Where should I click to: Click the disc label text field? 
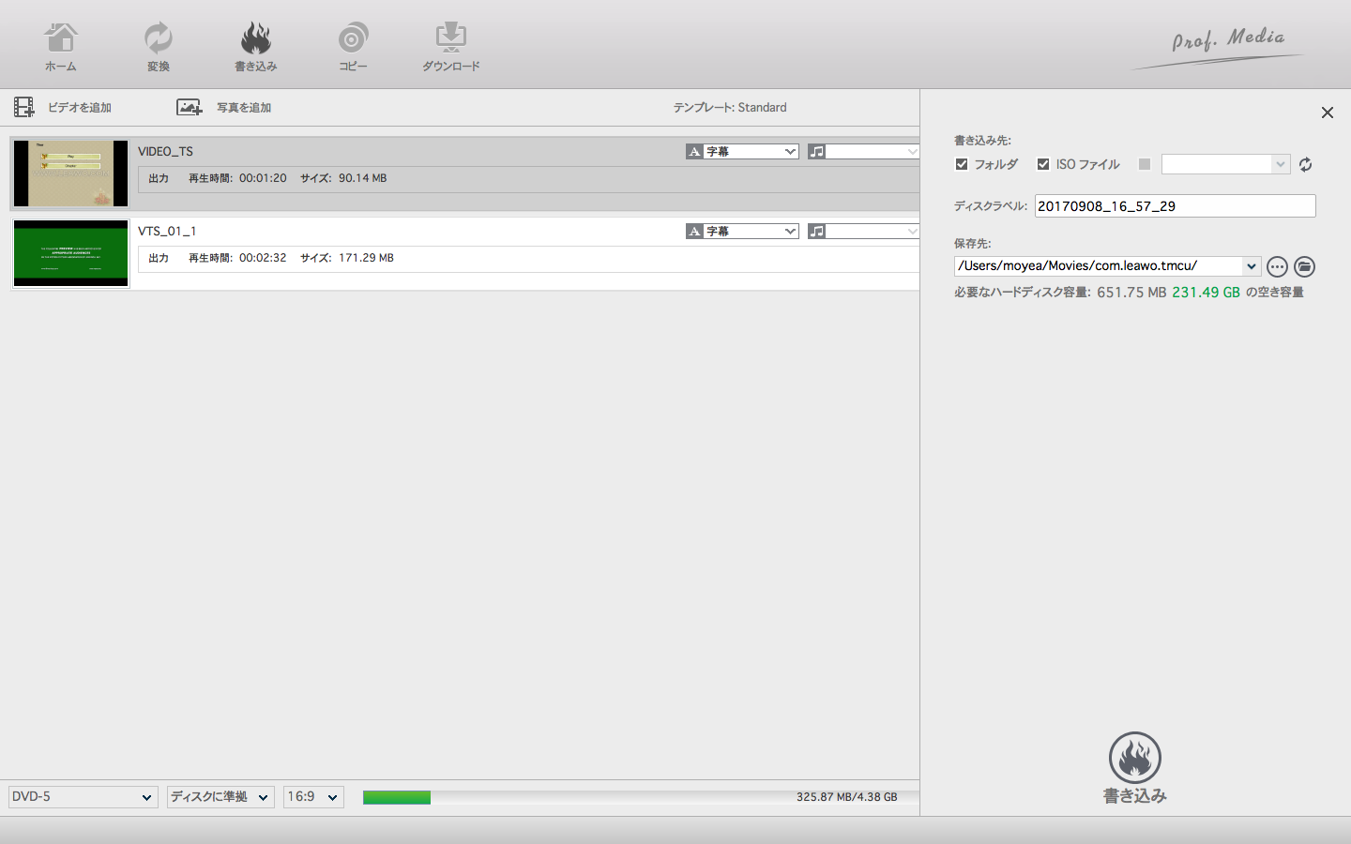[1175, 206]
